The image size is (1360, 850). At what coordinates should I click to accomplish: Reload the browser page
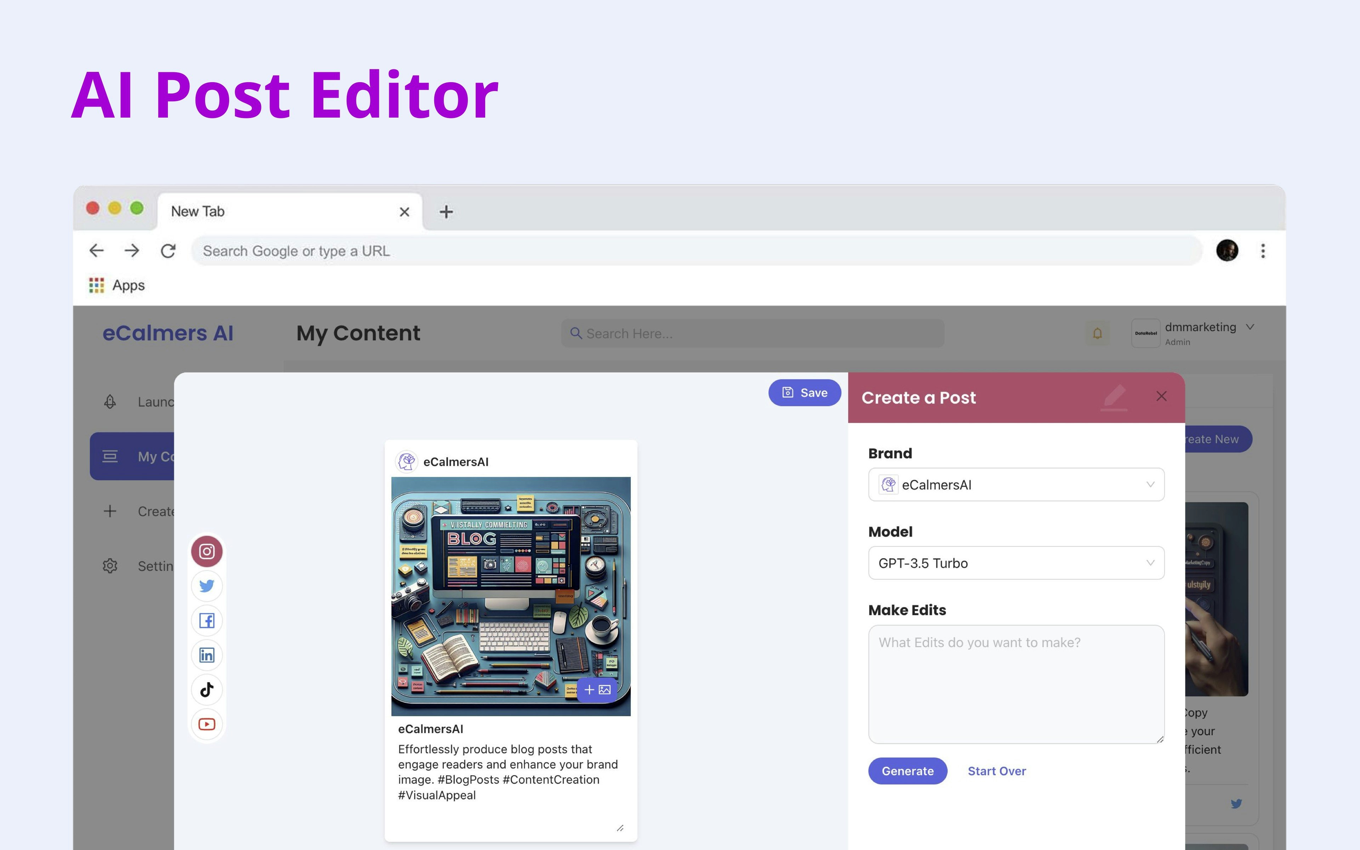coord(168,251)
